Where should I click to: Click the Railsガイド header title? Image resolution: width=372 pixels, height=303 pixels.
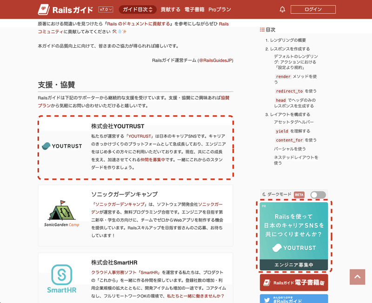coord(73,10)
